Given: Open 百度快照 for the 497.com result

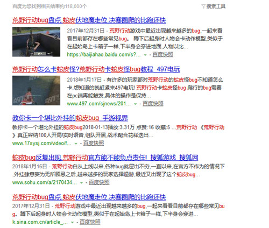Looking at the screenshot, I should tap(153, 104).
